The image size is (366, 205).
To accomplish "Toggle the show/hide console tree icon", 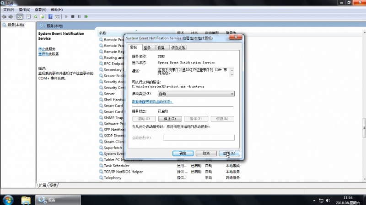I will 20,17.
